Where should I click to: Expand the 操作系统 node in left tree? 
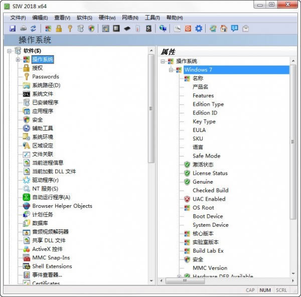[x=18, y=60]
